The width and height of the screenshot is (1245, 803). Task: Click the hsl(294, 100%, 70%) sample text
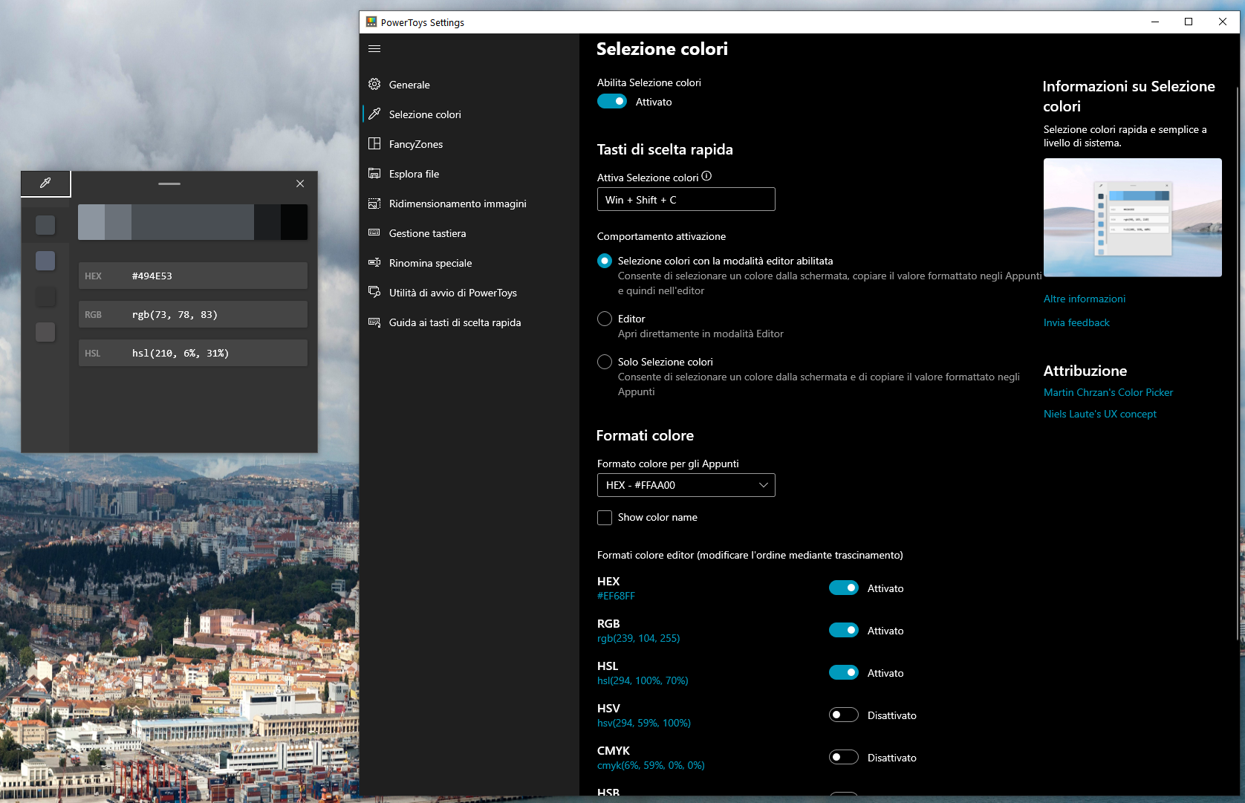643,680
